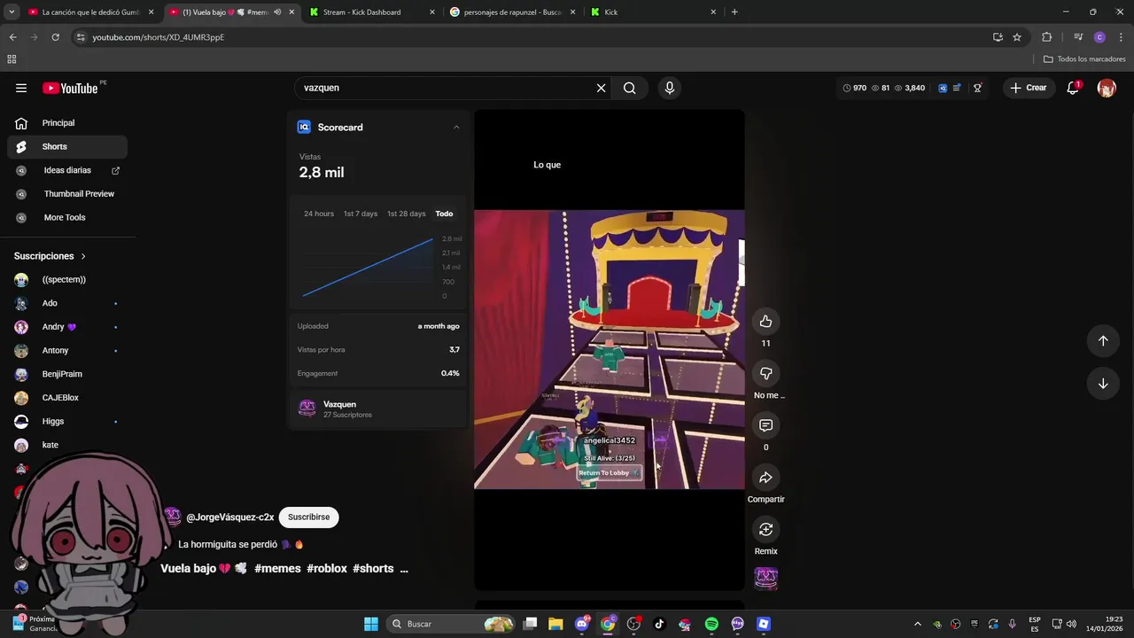Open the Higgs subscription

(67, 422)
